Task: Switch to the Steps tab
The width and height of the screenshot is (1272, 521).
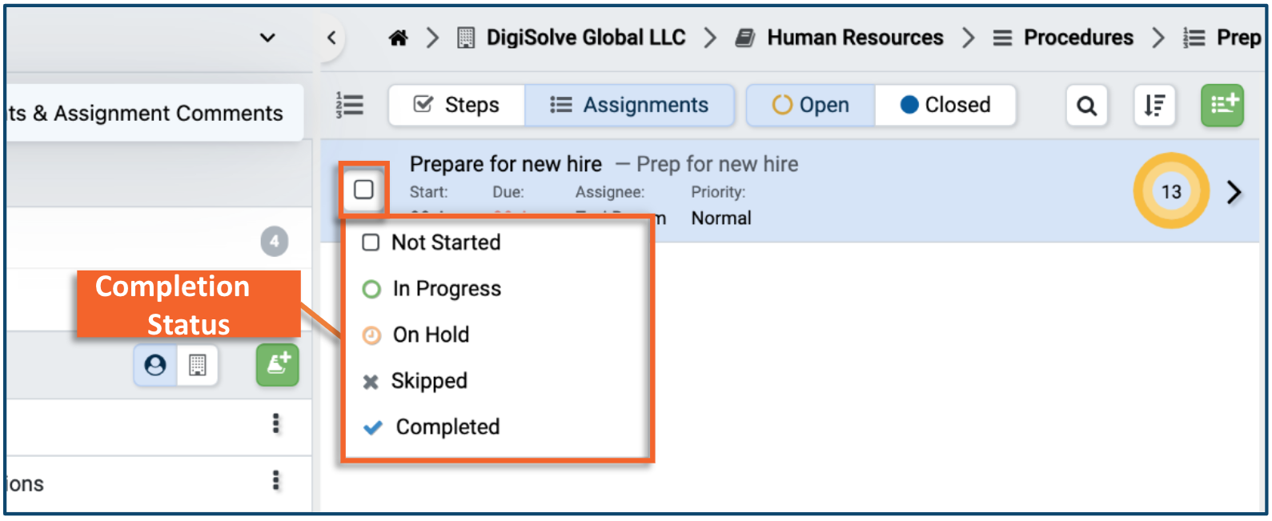Action: [456, 106]
